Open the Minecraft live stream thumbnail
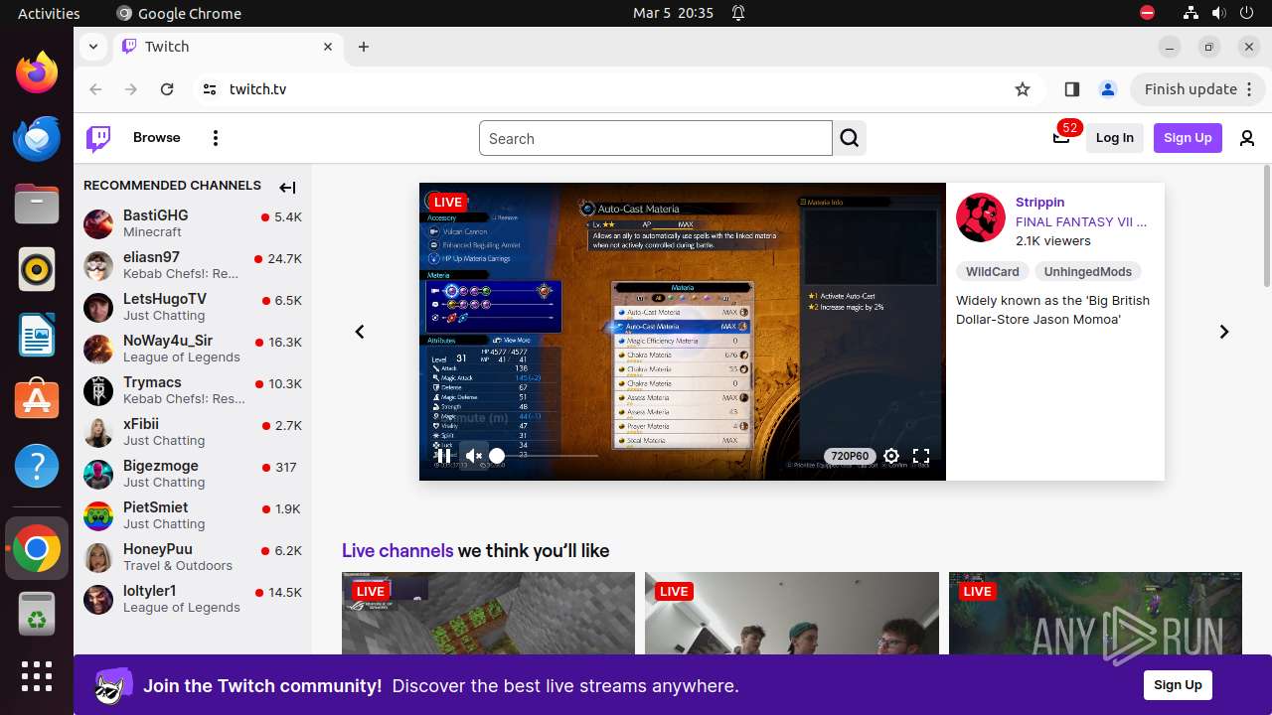 tap(488, 613)
